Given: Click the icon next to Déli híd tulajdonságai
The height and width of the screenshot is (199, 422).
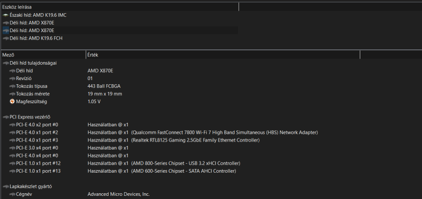Looking at the screenshot, I should (x=5, y=63).
